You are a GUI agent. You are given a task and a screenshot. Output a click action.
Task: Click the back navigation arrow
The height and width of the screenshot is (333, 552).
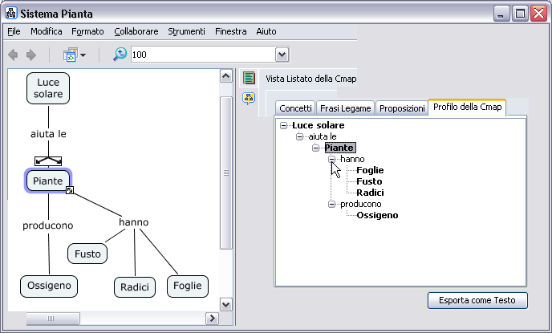click(13, 55)
